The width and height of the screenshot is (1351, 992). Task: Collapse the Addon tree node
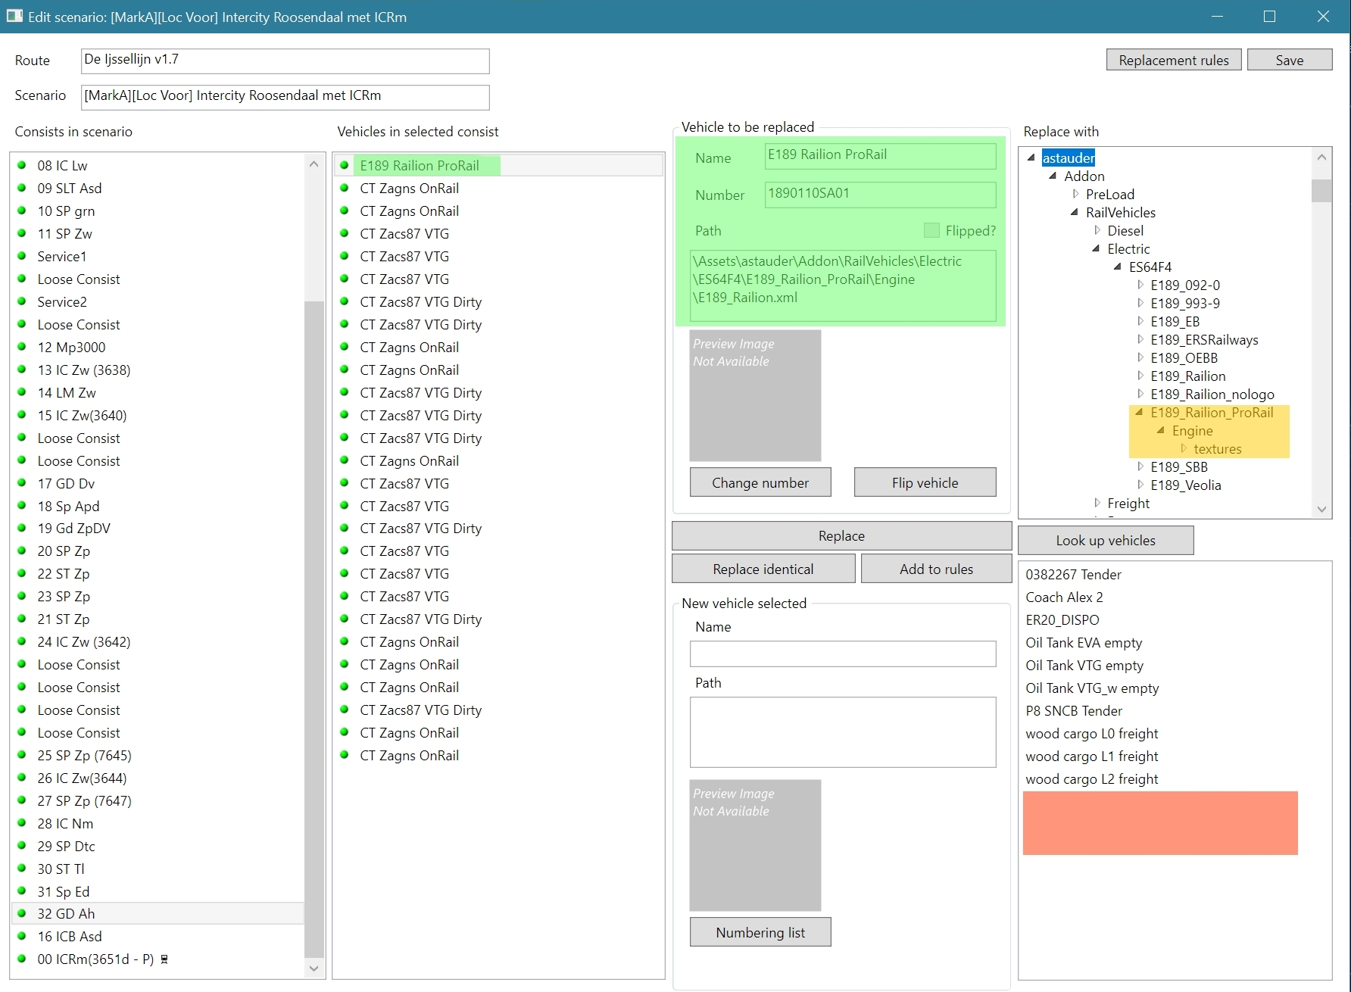(x=1053, y=176)
